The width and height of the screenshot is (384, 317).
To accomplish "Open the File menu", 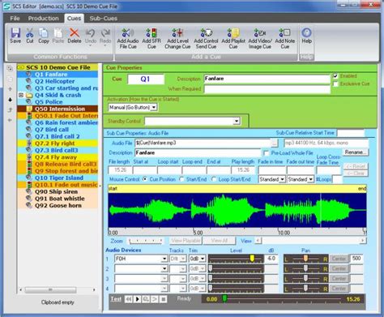I will click(x=15, y=19).
